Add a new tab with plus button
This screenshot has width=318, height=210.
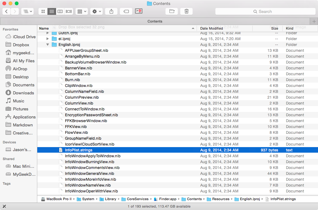point(314,21)
